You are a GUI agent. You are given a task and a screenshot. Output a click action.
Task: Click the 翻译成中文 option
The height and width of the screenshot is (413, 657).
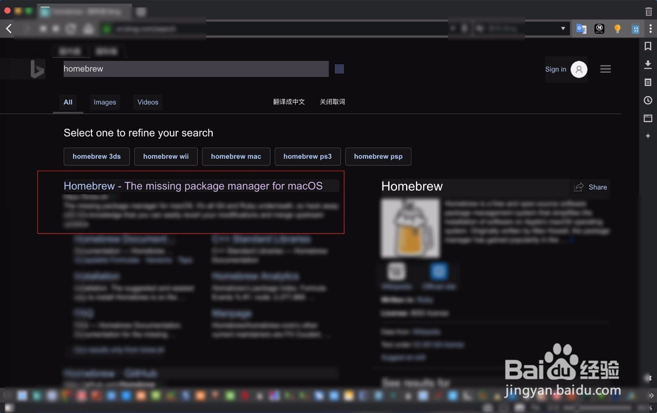[288, 102]
